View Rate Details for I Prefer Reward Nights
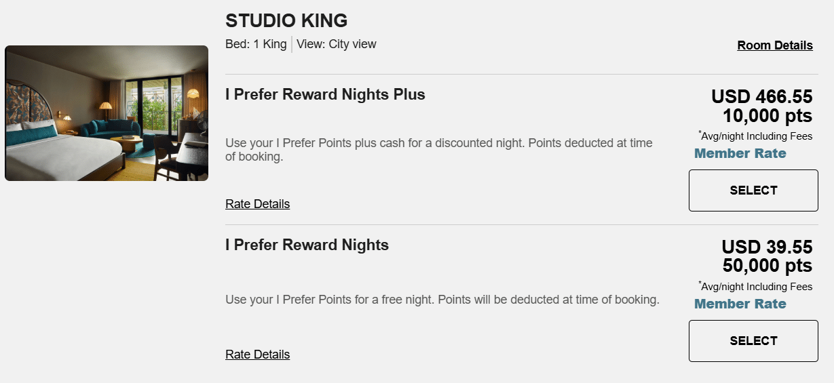The height and width of the screenshot is (383, 834). coord(257,355)
